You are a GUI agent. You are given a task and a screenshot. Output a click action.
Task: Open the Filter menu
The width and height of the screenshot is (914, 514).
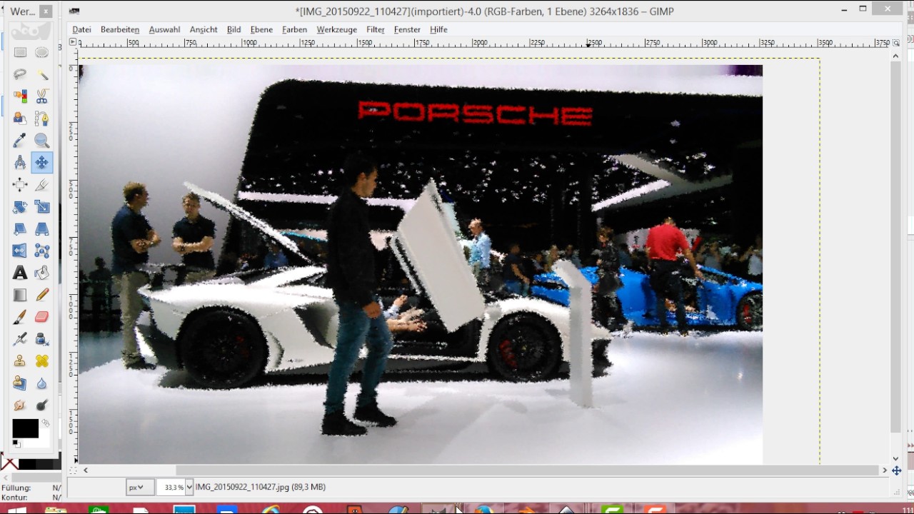click(x=376, y=29)
